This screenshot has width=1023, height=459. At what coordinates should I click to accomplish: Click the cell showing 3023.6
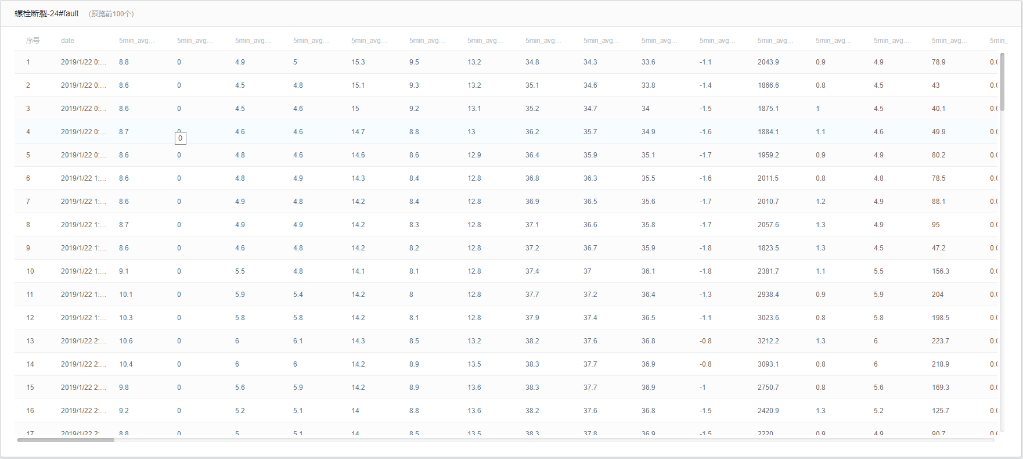(x=768, y=318)
